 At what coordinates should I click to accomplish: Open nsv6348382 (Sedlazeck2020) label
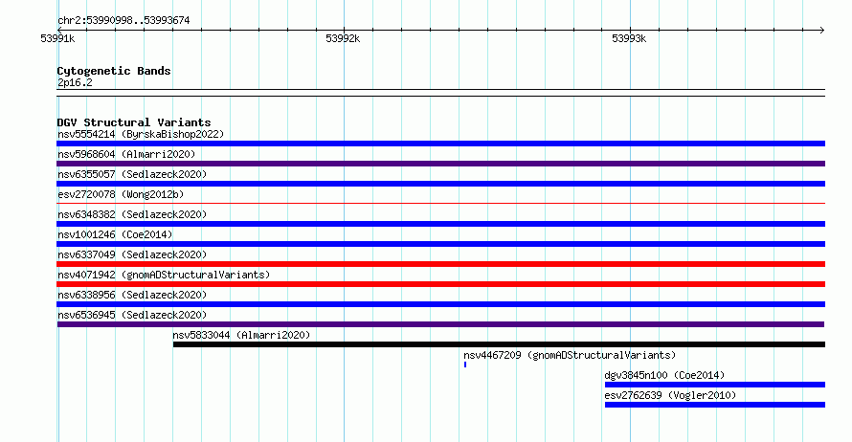[x=132, y=214]
